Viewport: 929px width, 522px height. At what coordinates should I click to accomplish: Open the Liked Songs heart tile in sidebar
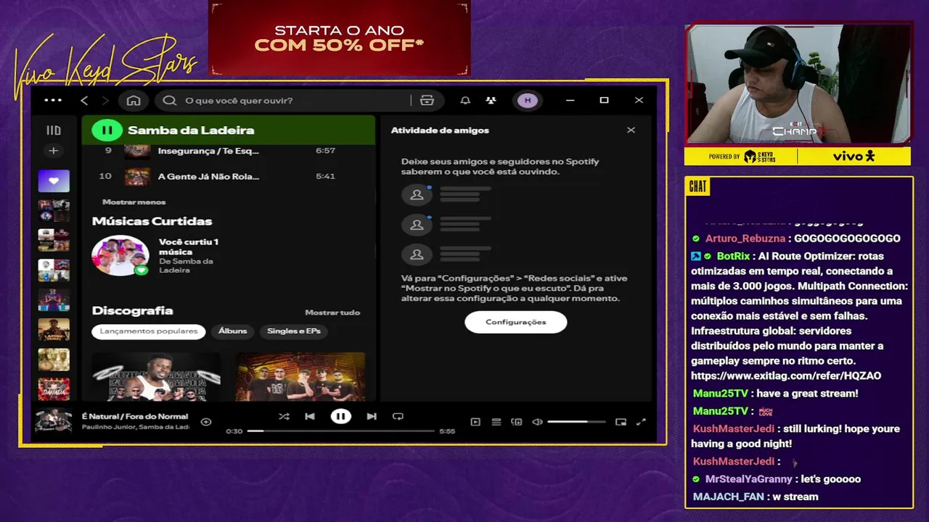click(x=54, y=181)
